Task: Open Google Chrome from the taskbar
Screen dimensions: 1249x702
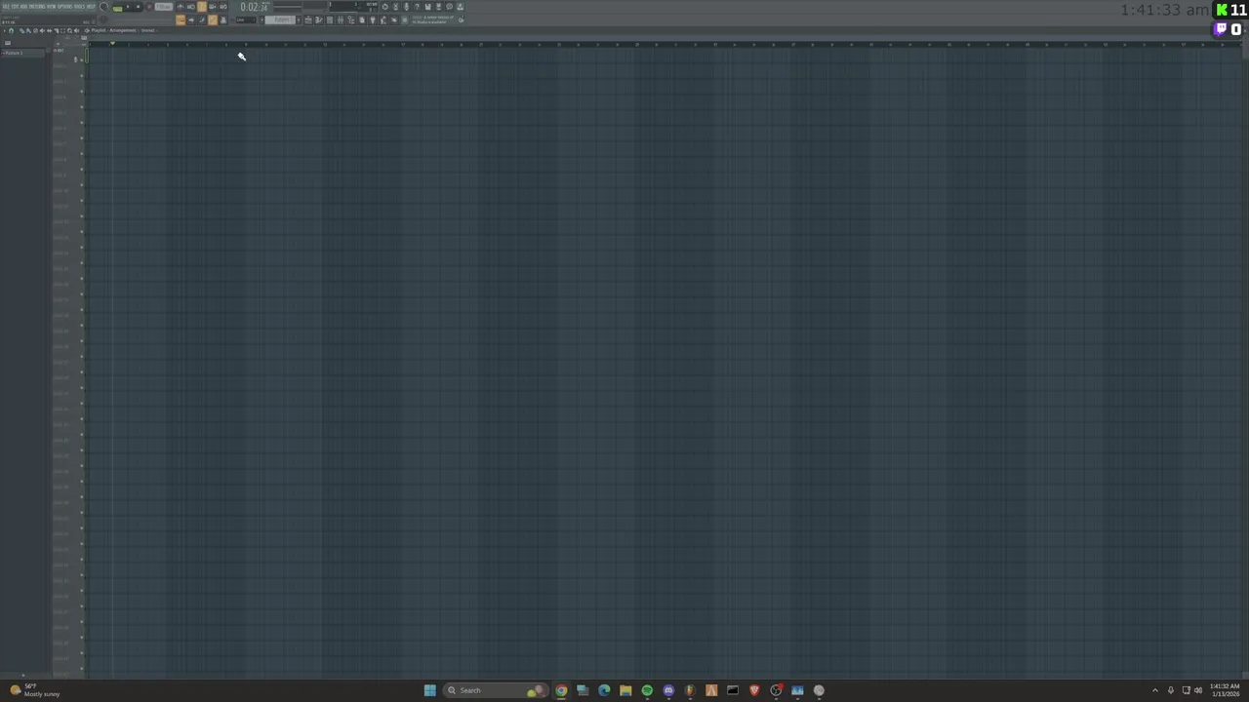Action: pyautogui.click(x=561, y=690)
